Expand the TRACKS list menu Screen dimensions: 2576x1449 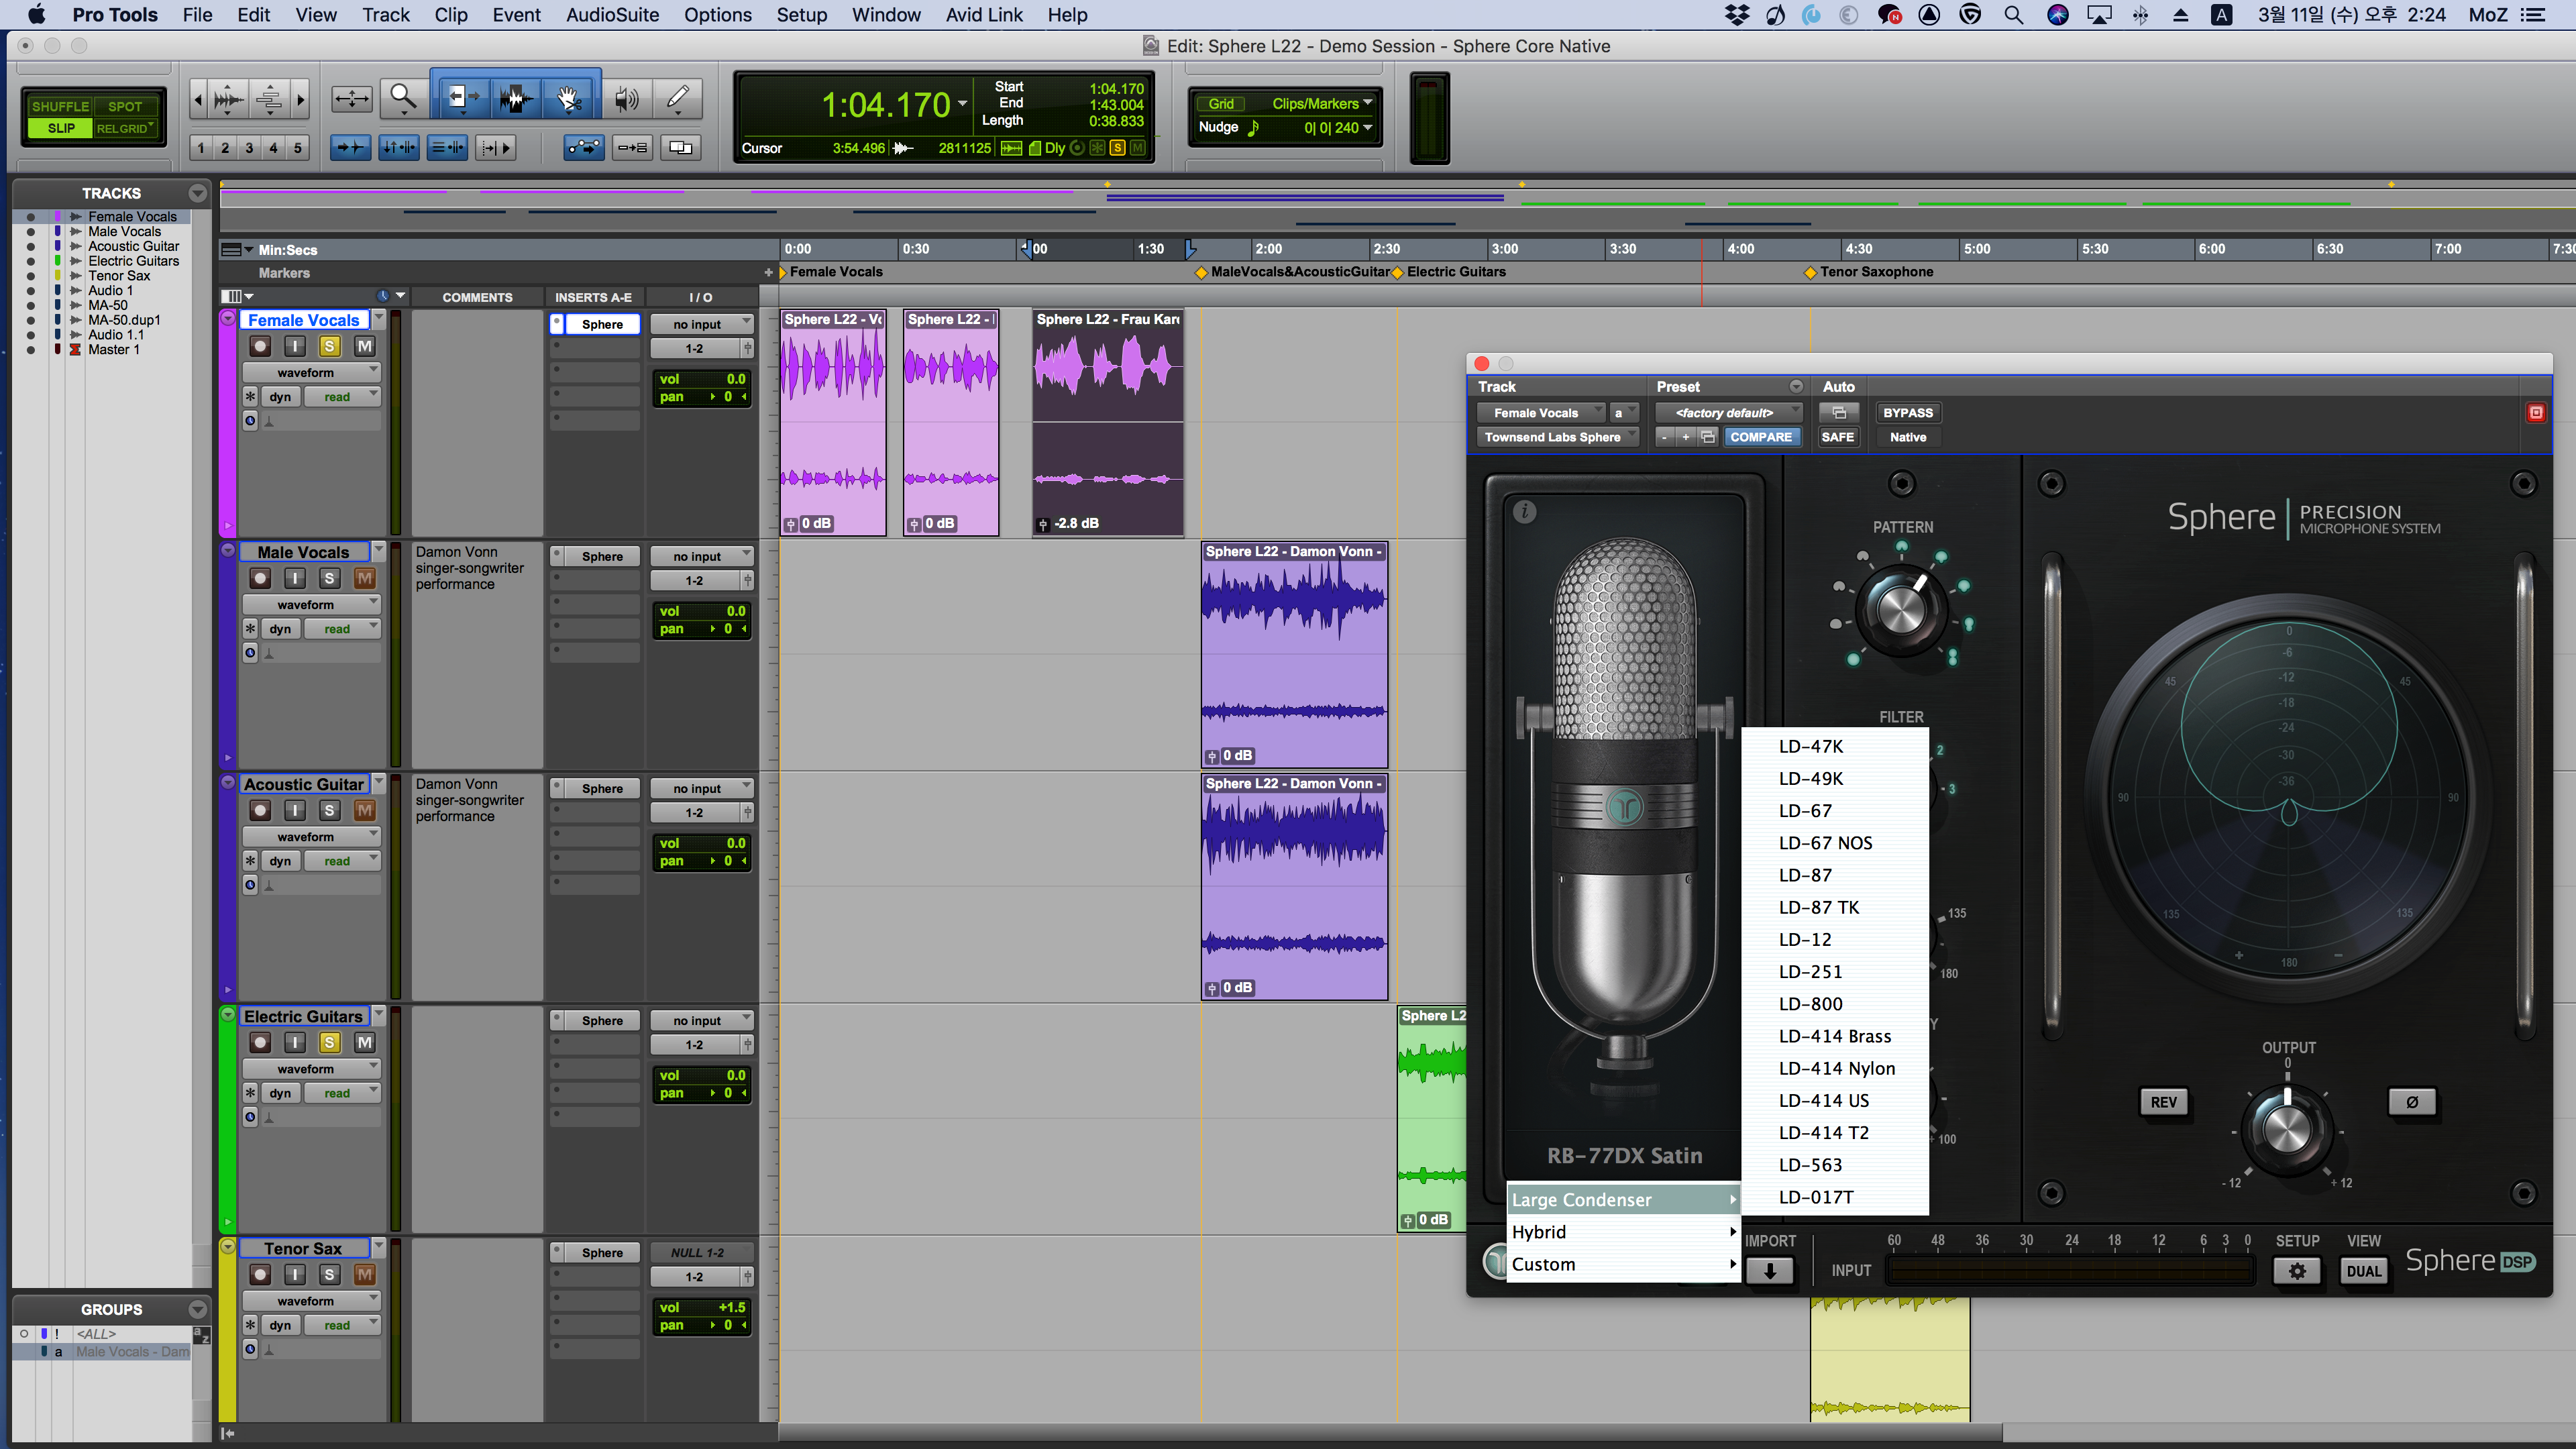pos(197,193)
